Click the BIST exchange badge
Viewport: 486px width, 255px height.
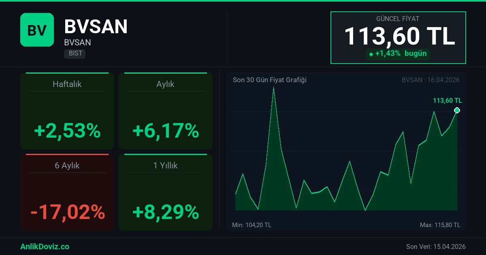75,53
